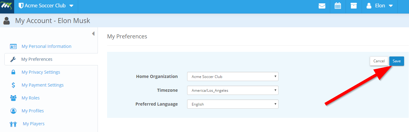The image size is (409, 132).
Task: Expand the Acme Soccer Club organization switcher
Action: click(x=46, y=6)
